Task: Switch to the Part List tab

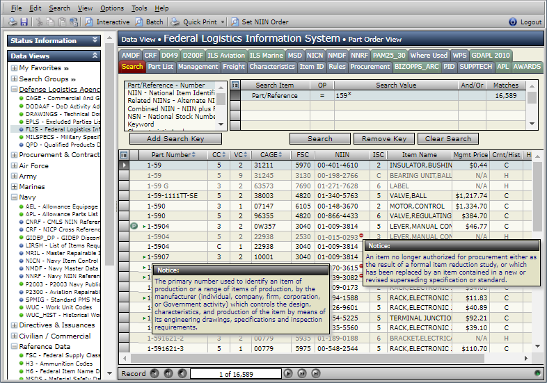Action: tap(161, 67)
